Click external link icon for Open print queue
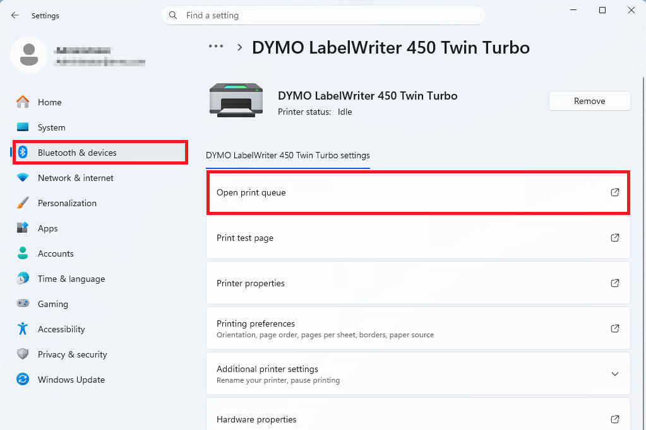Viewport: 646px width, 430px height. pos(614,192)
